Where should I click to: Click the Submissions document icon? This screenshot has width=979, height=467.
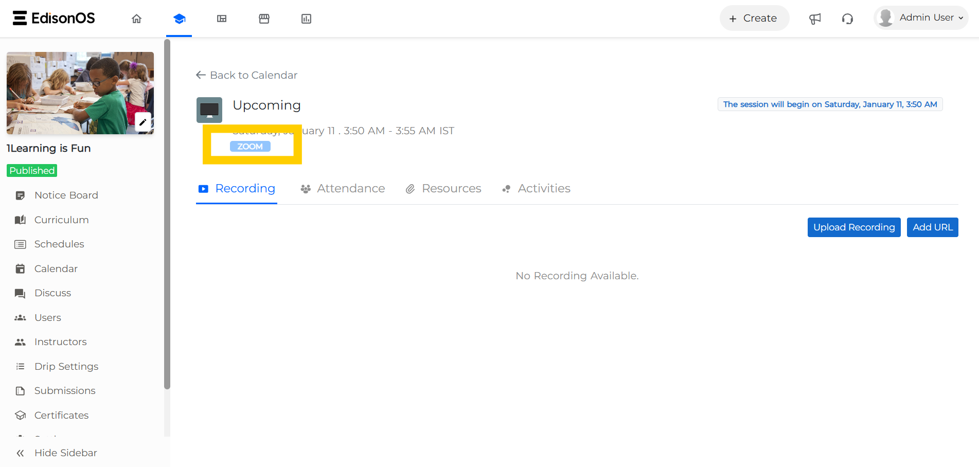20,391
